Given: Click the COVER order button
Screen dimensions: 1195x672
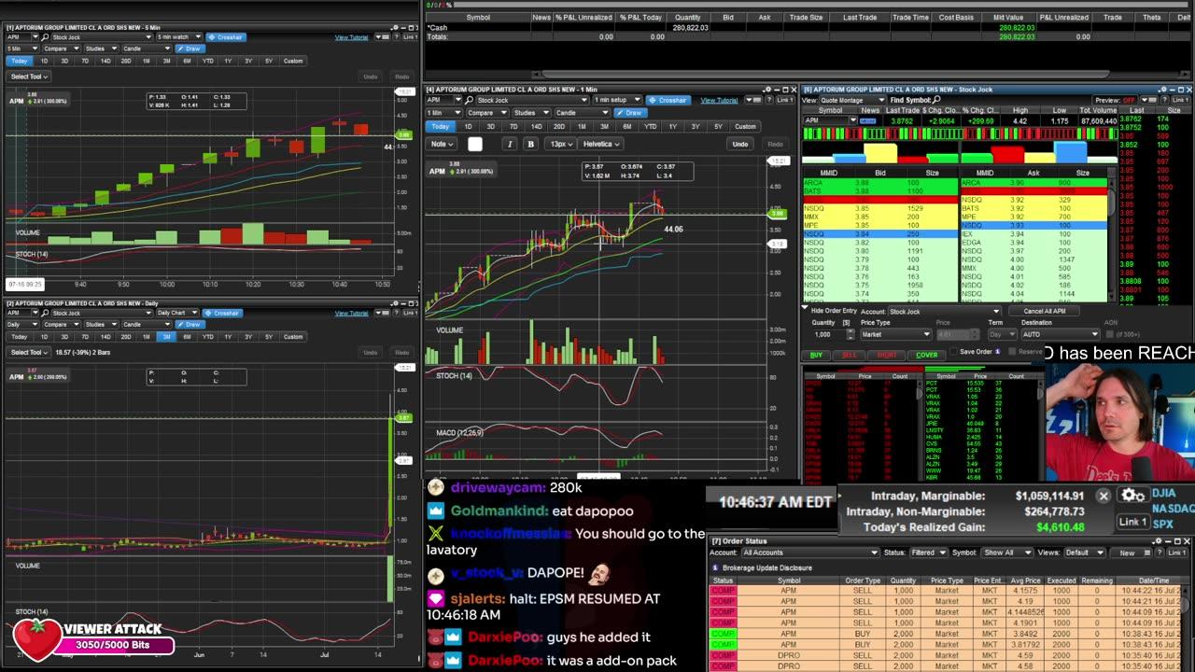Looking at the screenshot, I should [x=927, y=355].
